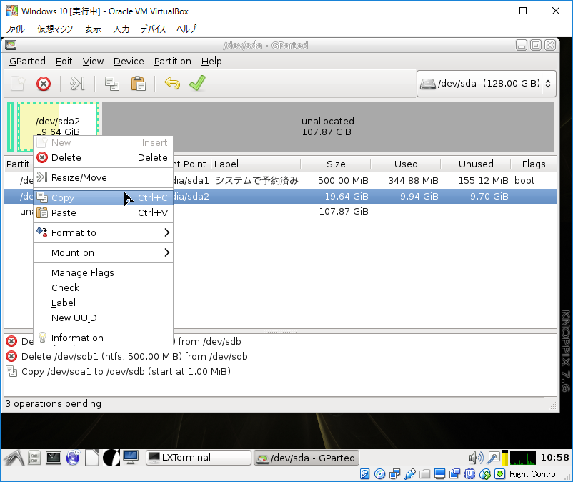This screenshot has width=573, height=482.
Task: Sort by the Size column header
Action: (336, 164)
